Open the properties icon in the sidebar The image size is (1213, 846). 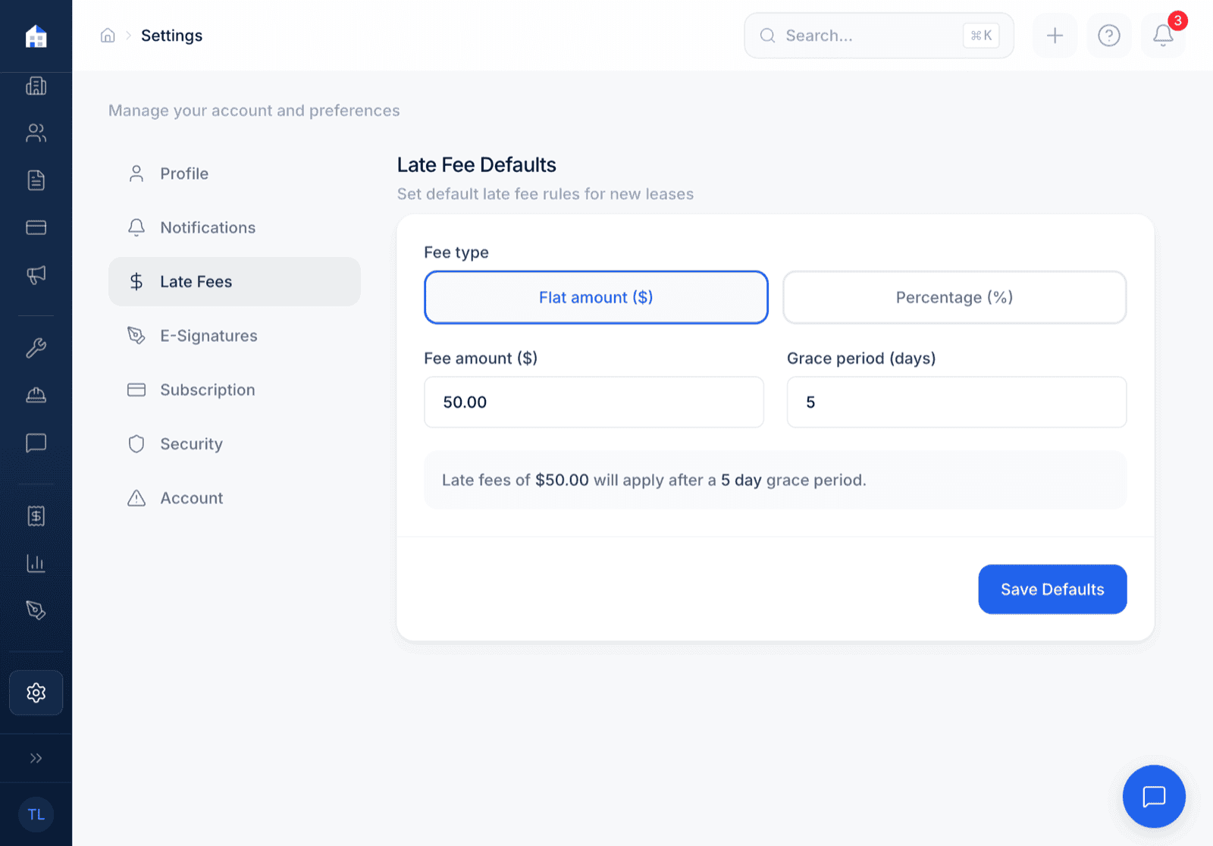click(x=36, y=86)
